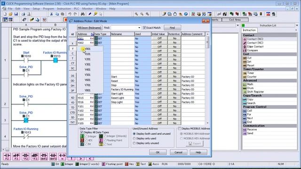This screenshot has width=301, height=169.
Task: Click the first magnifier zoom icon
Action: click(136, 14)
